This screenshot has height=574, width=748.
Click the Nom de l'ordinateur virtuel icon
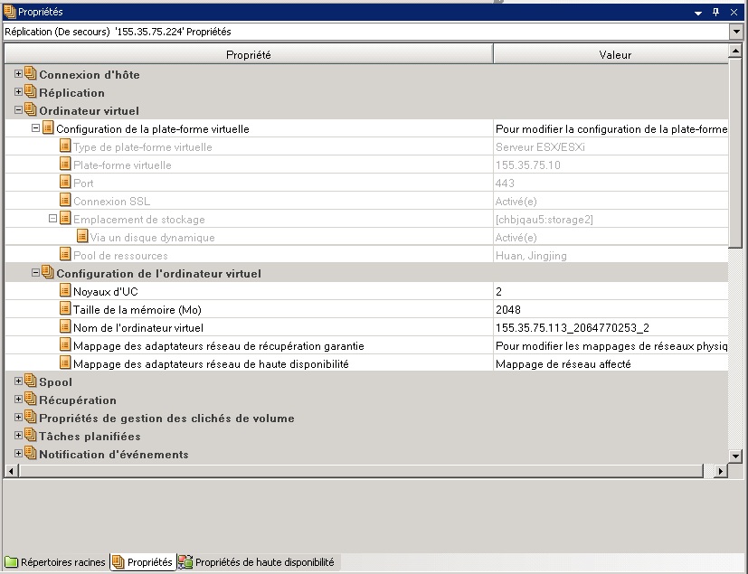66,327
